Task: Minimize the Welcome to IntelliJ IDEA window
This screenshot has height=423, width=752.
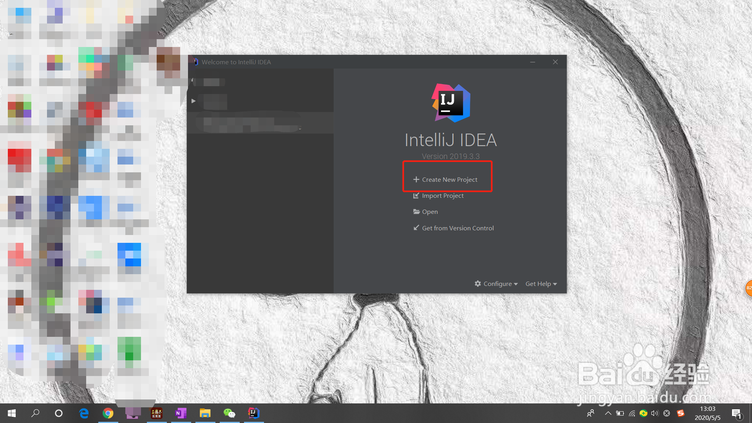Action: 533,62
